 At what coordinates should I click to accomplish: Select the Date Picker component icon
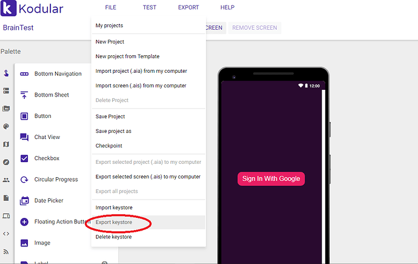(24, 200)
